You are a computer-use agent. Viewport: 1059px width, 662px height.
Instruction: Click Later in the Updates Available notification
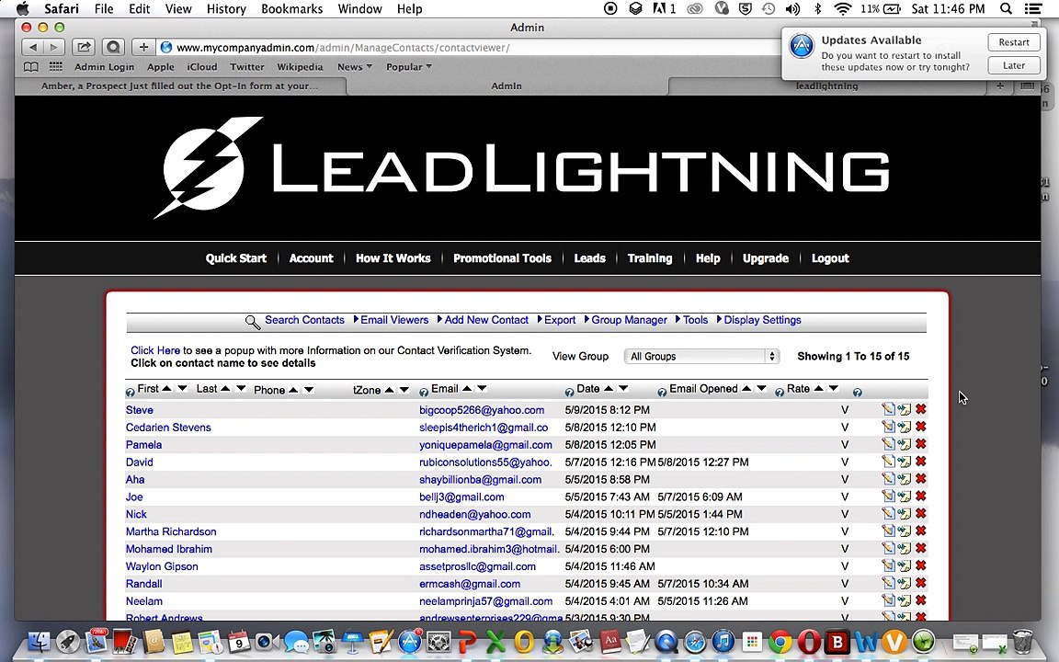coord(1014,65)
